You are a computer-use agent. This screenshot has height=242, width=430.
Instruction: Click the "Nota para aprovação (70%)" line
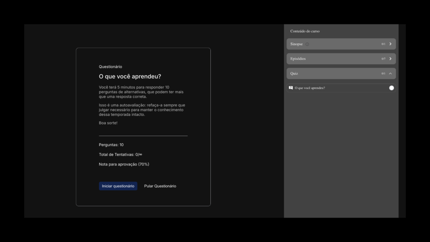pyautogui.click(x=124, y=164)
